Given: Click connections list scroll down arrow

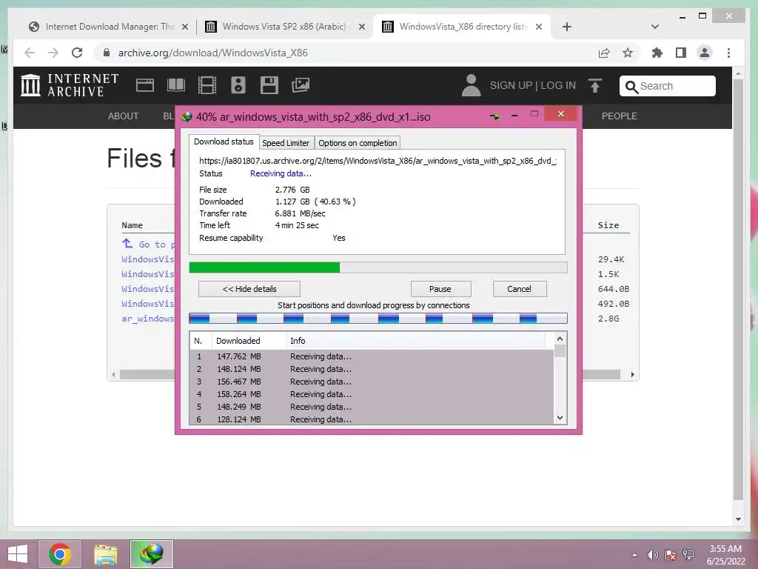Looking at the screenshot, I should coord(560,418).
